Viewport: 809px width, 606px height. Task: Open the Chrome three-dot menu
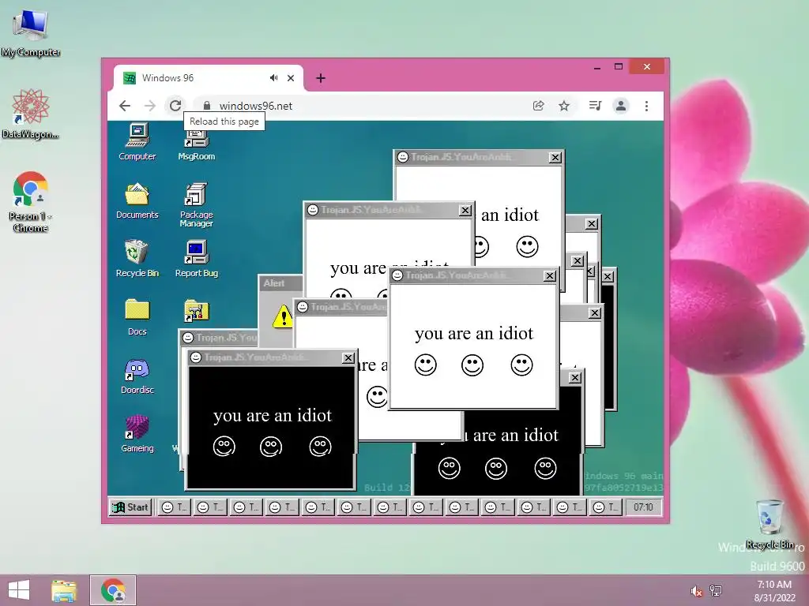coord(646,106)
